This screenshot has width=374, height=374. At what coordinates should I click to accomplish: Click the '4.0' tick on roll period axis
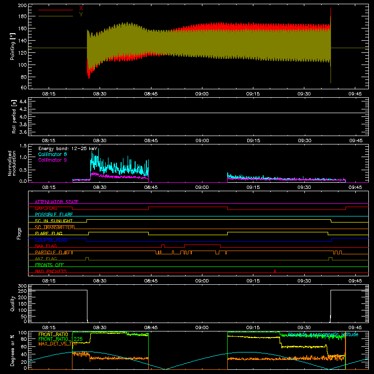pyautogui.click(x=23, y=117)
